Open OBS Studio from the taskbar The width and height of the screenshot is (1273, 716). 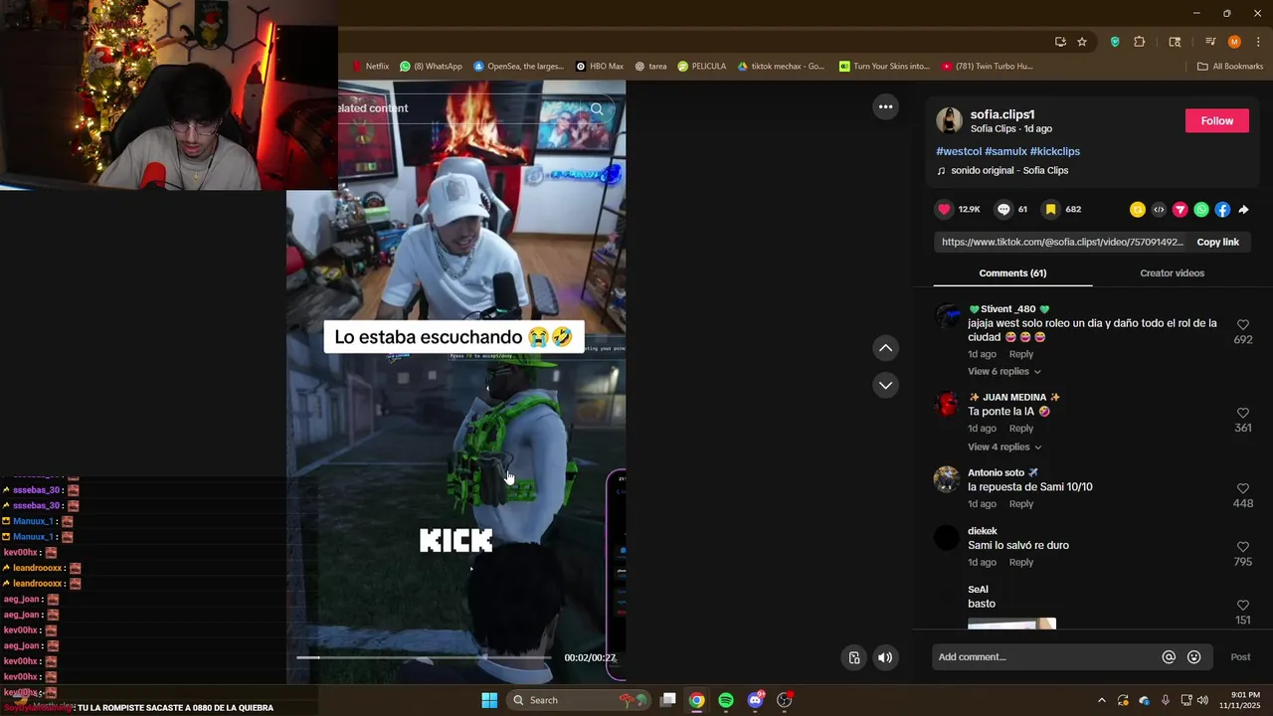(784, 700)
